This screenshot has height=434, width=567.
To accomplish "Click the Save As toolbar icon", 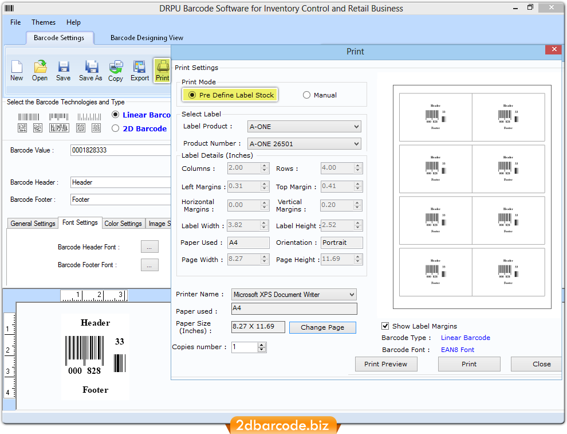I will (90, 71).
